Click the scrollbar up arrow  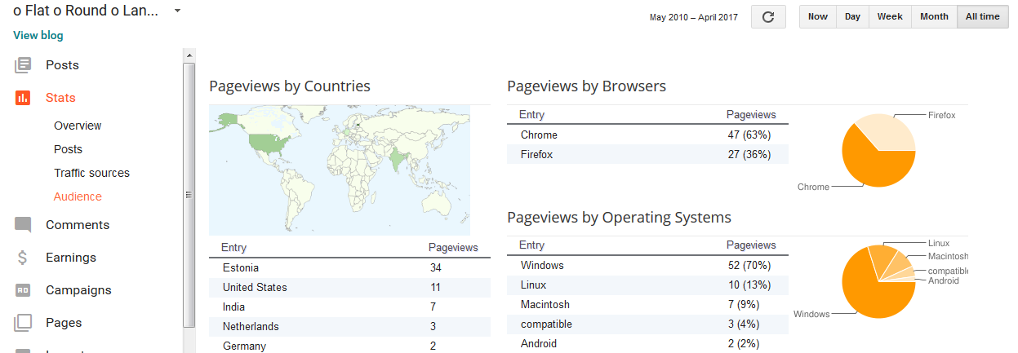[x=189, y=55]
